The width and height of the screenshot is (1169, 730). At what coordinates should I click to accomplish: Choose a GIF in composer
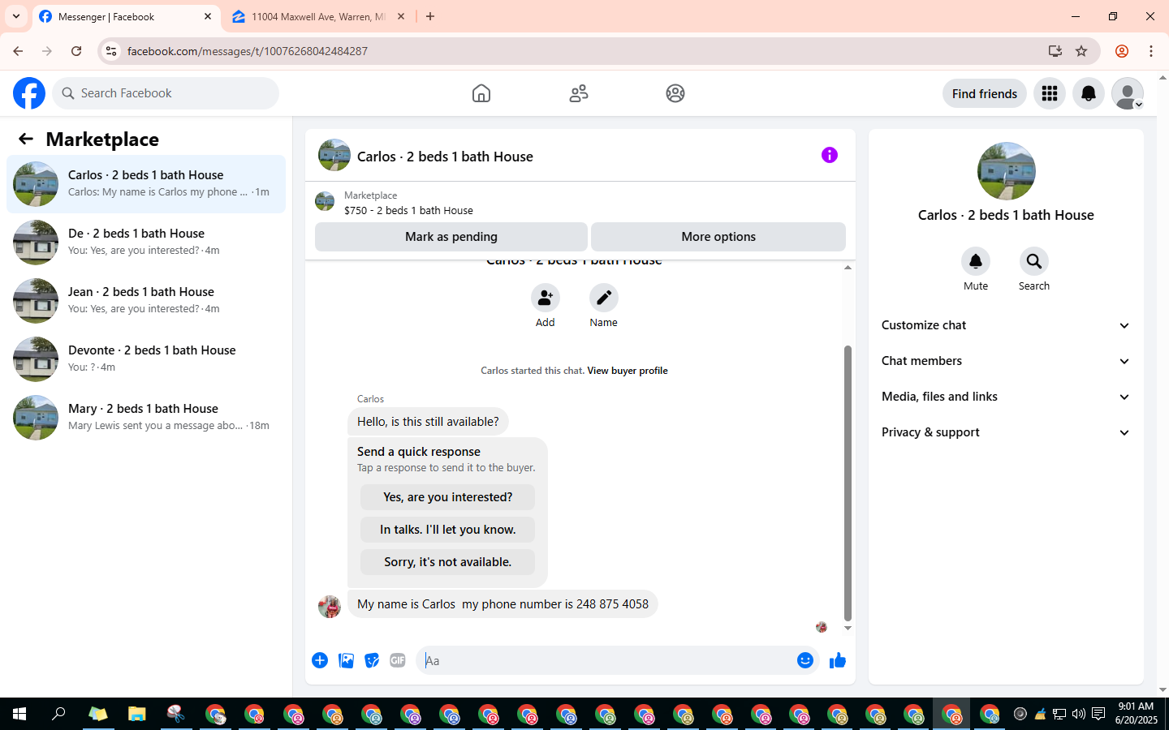pyautogui.click(x=398, y=660)
